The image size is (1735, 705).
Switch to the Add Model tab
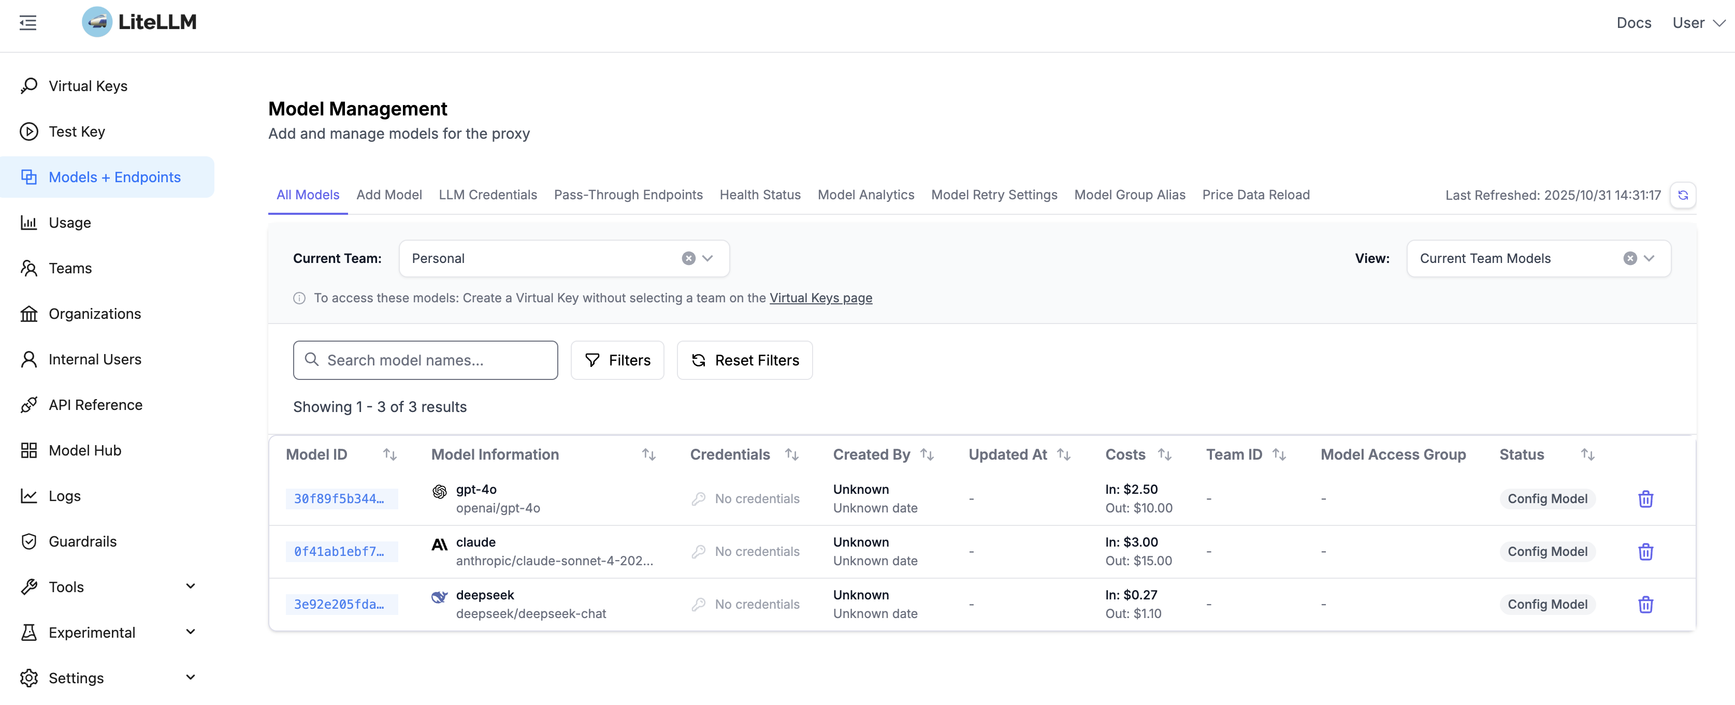coord(388,195)
